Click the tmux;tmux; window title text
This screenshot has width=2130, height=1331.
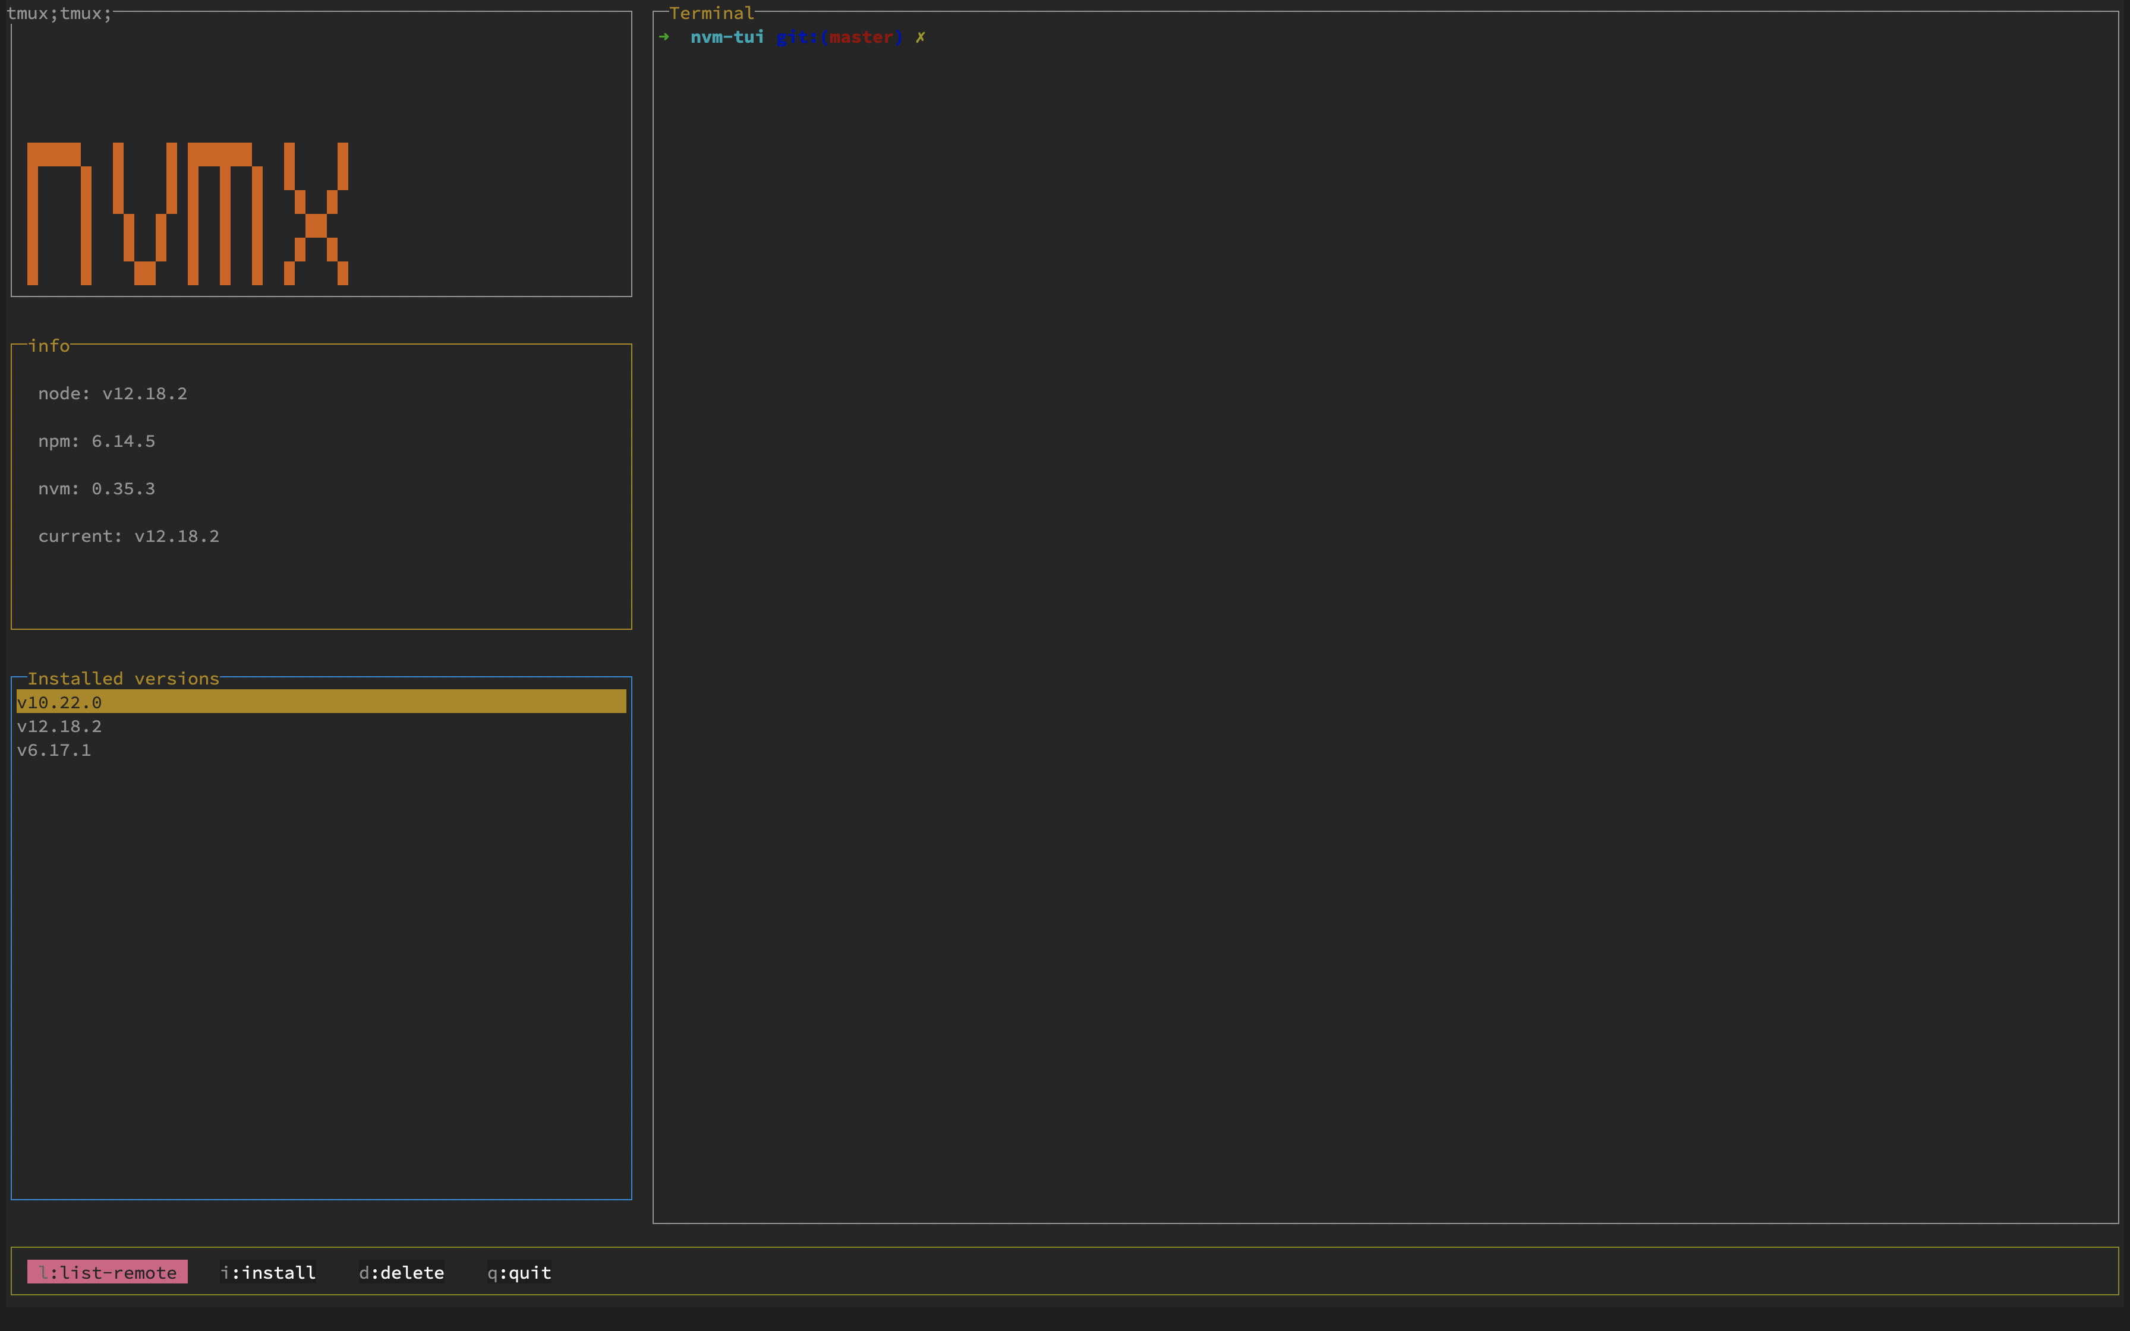(x=59, y=13)
